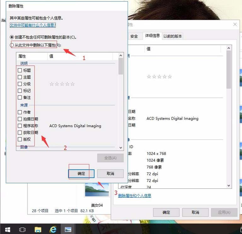Tick the 拍摄日期 checkbox
This screenshot has height=234, width=242.
click(20, 119)
